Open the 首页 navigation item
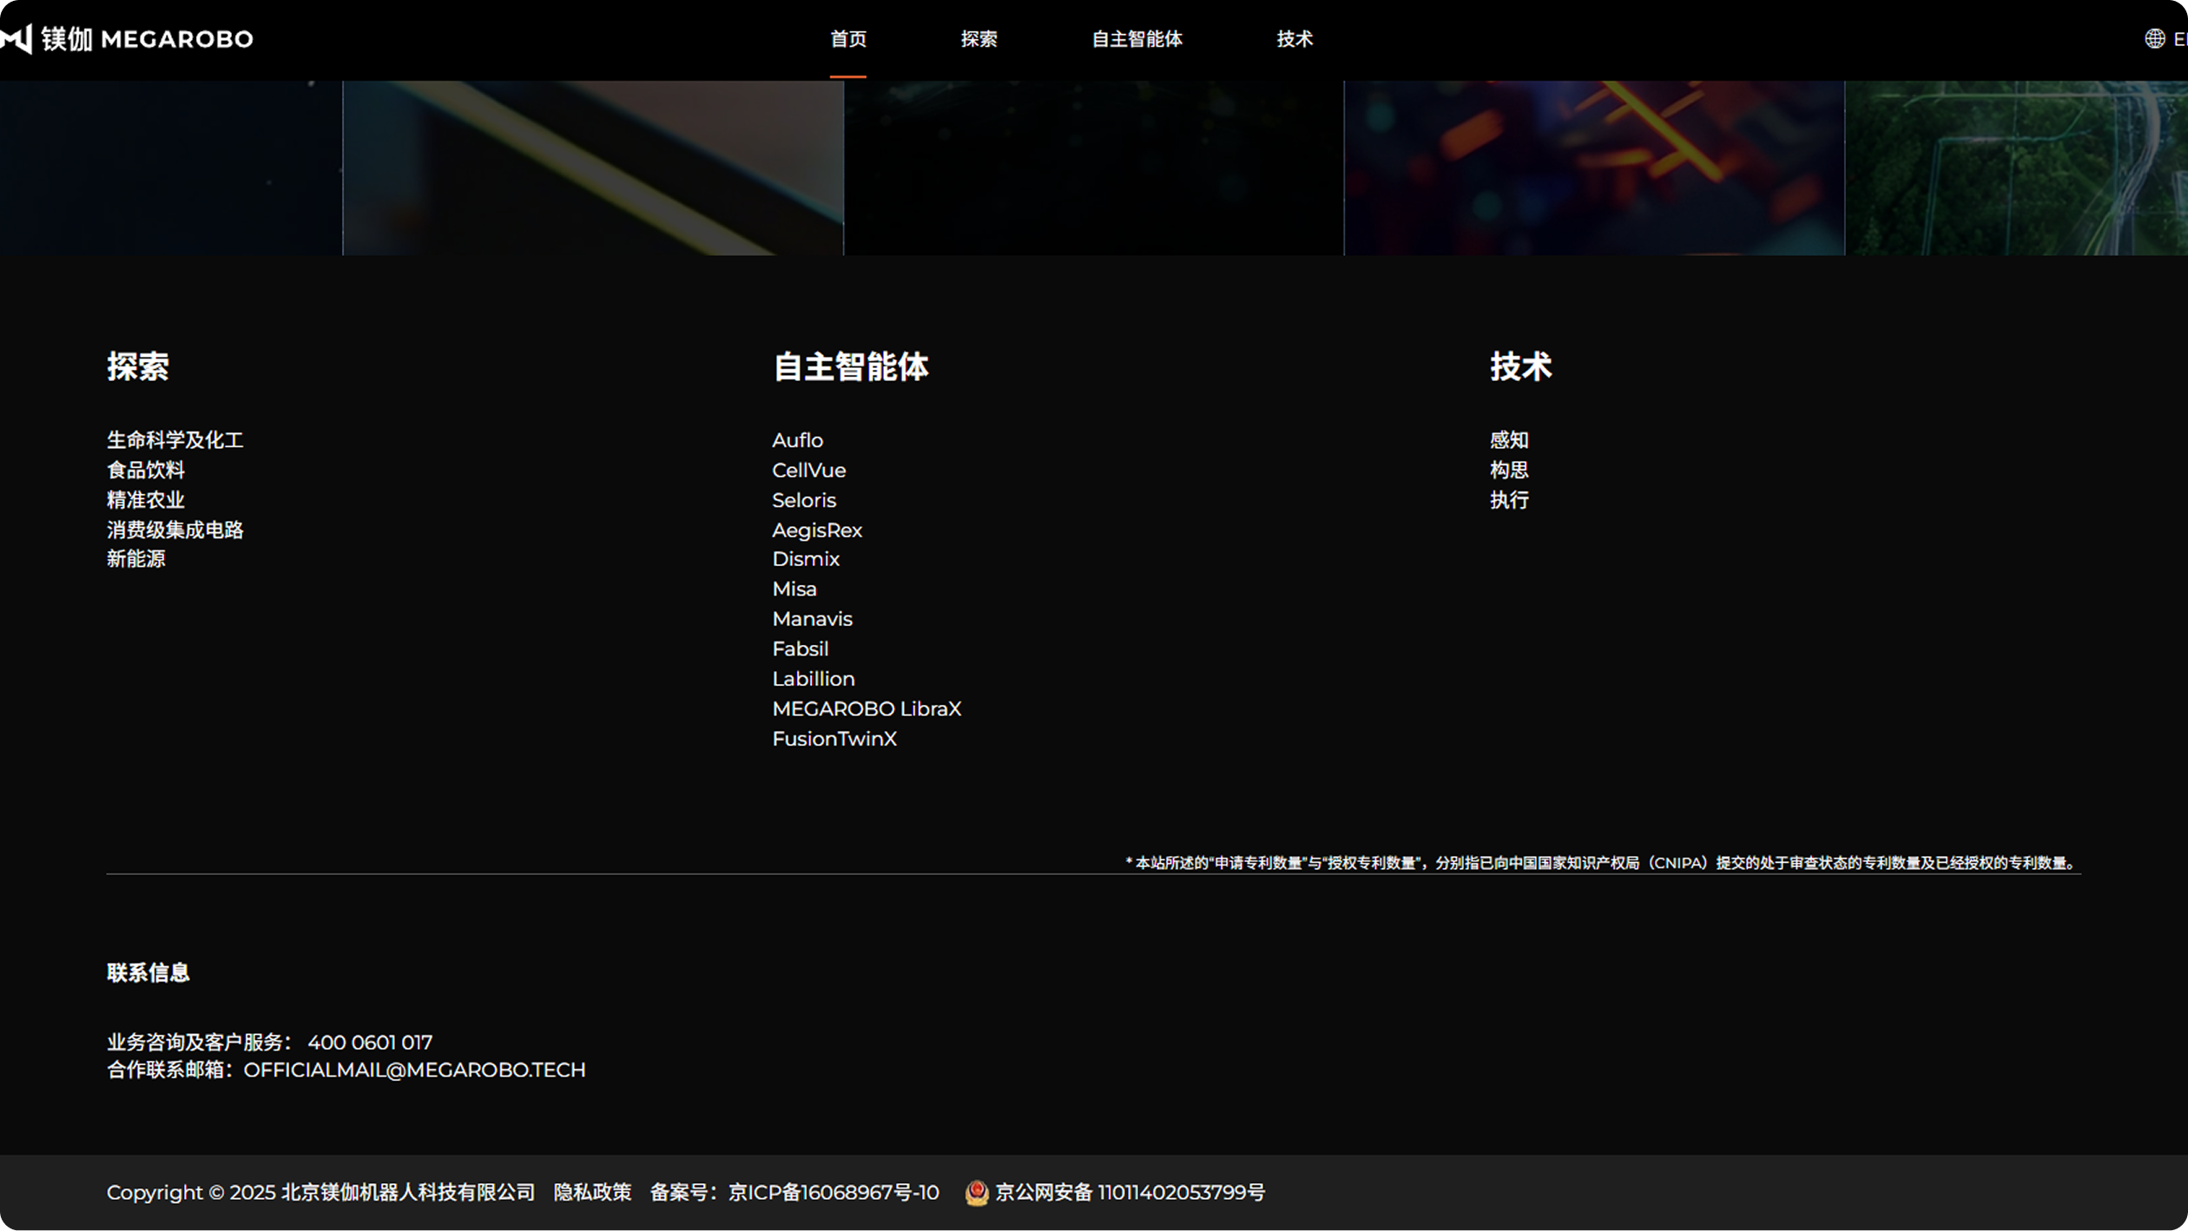Screen dimensions: 2188x1231 (848, 39)
